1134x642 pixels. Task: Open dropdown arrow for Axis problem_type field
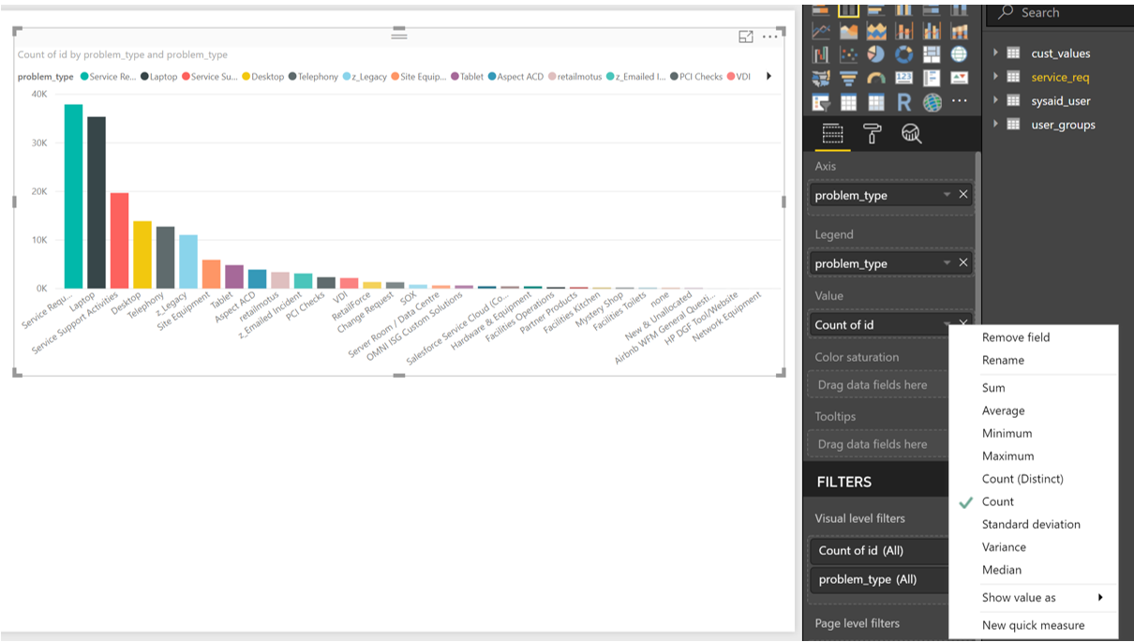click(947, 195)
